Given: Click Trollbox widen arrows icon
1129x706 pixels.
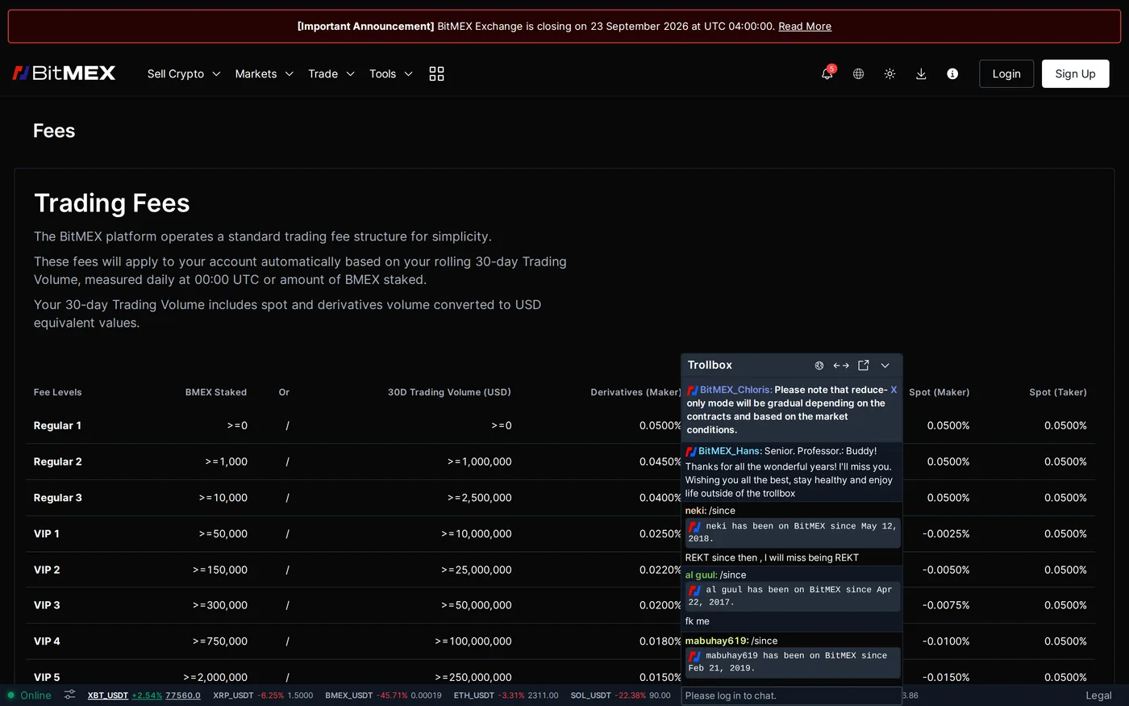Looking at the screenshot, I should tap(841, 366).
